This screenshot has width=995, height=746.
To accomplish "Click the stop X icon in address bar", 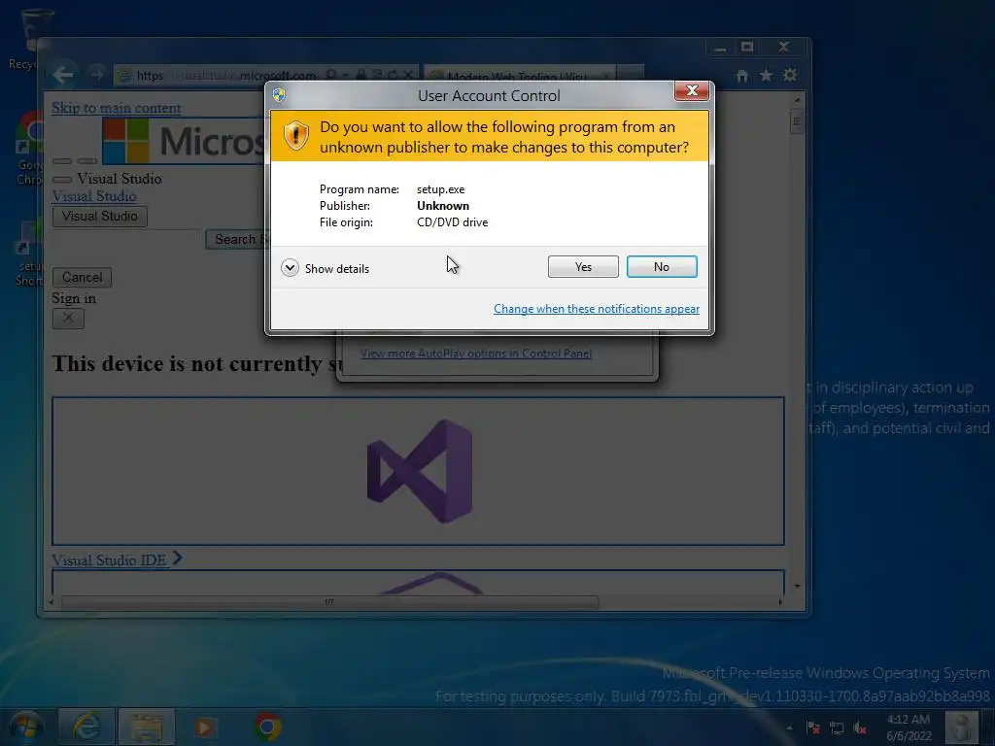I will tap(409, 75).
